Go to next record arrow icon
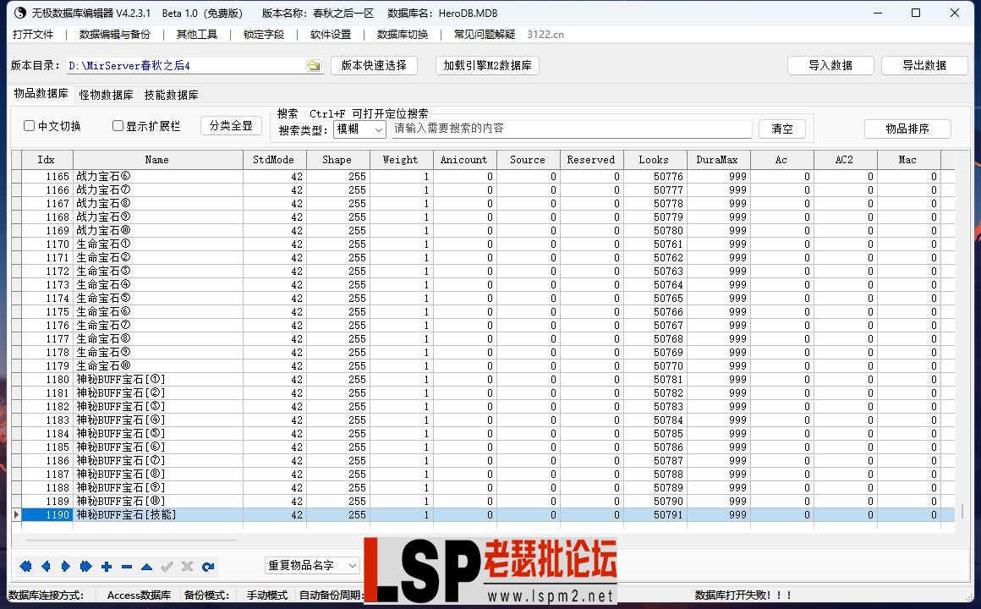Image resolution: width=981 pixels, height=609 pixels. pyautogui.click(x=66, y=567)
